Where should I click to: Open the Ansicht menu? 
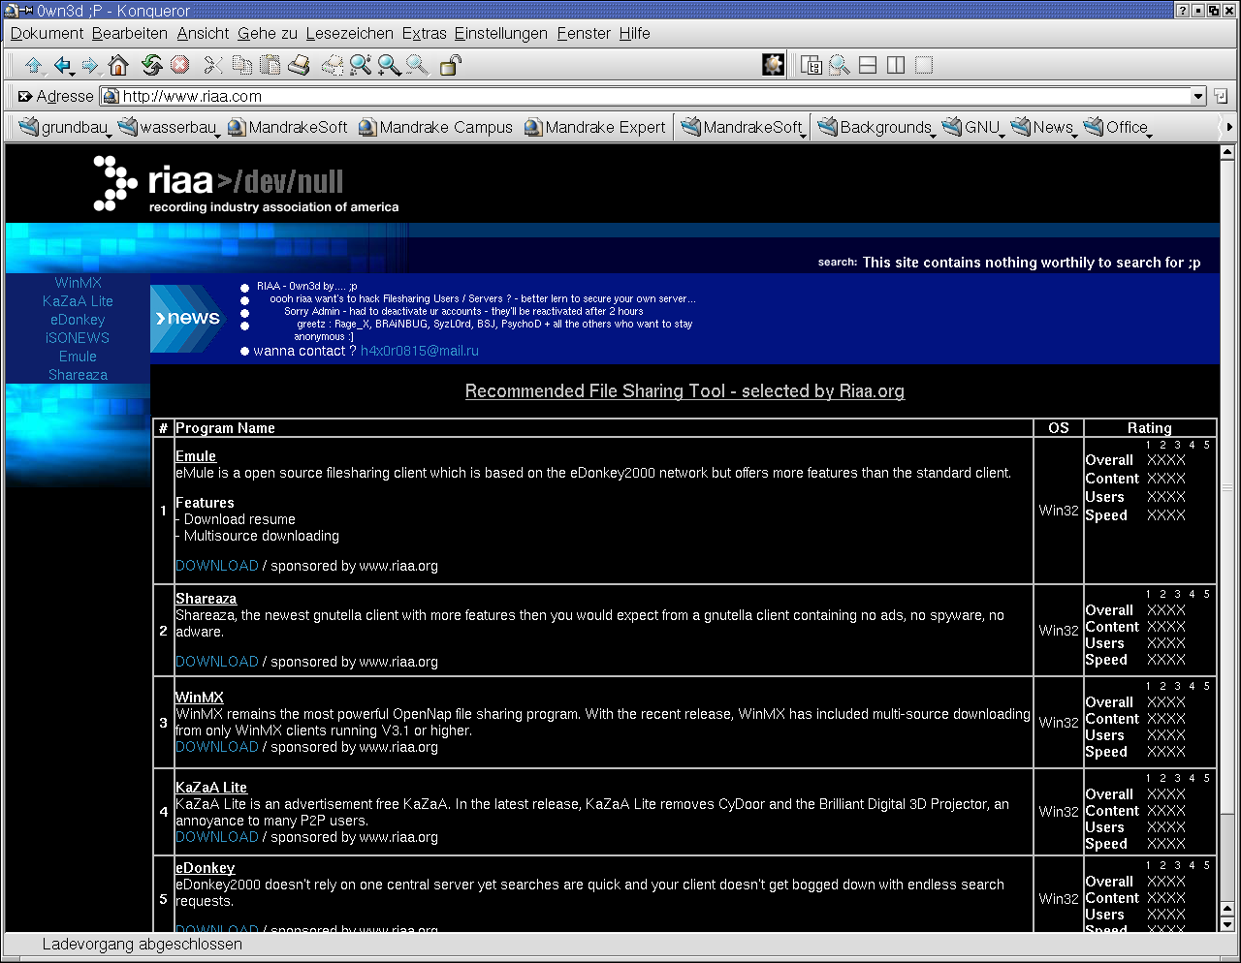(203, 33)
